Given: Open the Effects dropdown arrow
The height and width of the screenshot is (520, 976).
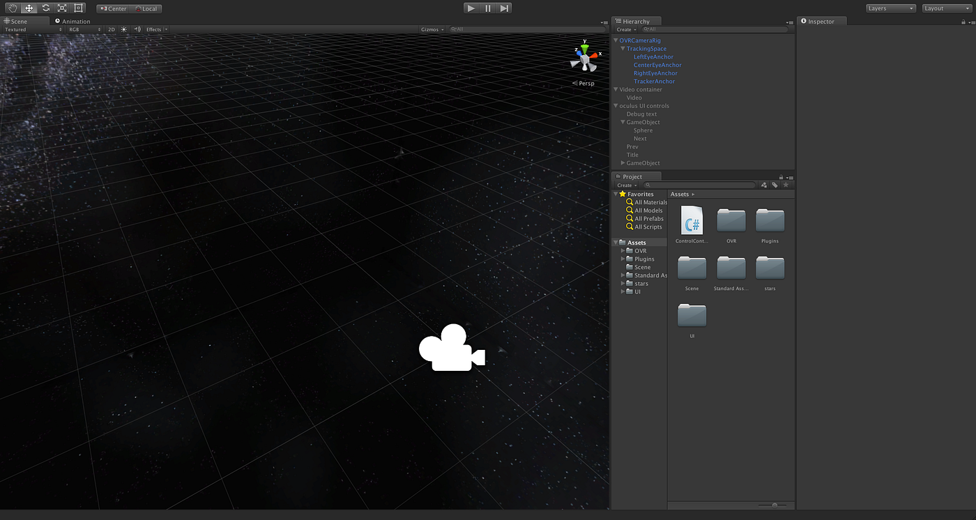Looking at the screenshot, I should pos(166,29).
